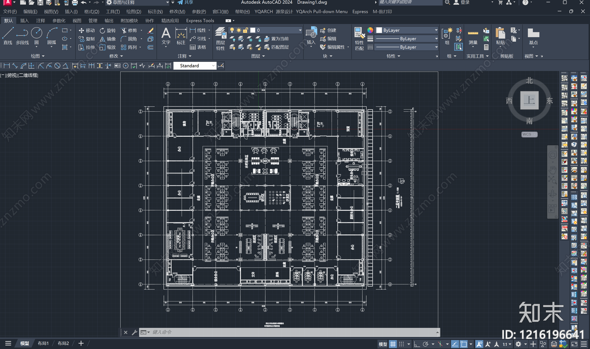The width and height of the screenshot is (590, 349).
Task: Toggle ortho mode in status bar
Action: 417,344
